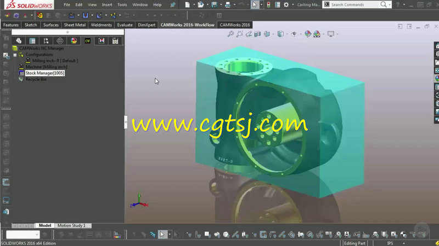Open dropdown next to Select cursor tool
The width and height of the screenshot is (439, 246).
pos(261,4)
